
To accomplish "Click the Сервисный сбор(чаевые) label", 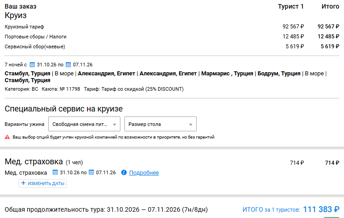I will [x=35, y=46].
